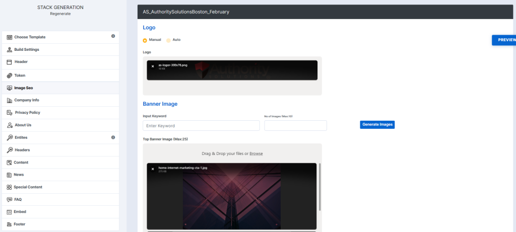Screen dimensions: 516x232
Task: Click the FAQ speech bubble icon
Action: click(9, 199)
